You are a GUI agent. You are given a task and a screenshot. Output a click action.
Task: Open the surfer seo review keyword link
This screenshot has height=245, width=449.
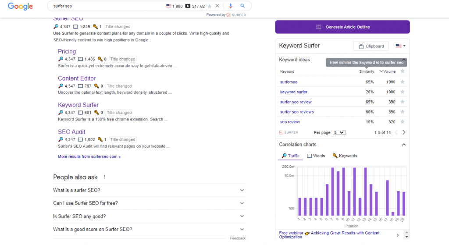click(296, 102)
